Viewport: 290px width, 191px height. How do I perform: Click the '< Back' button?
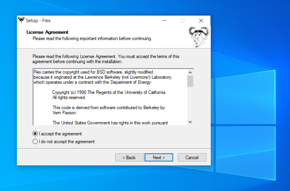coord(129,157)
